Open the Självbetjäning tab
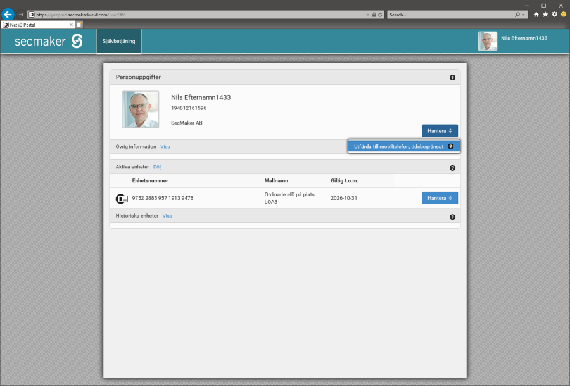Screen dimensions: 570x386 (x=119, y=41)
